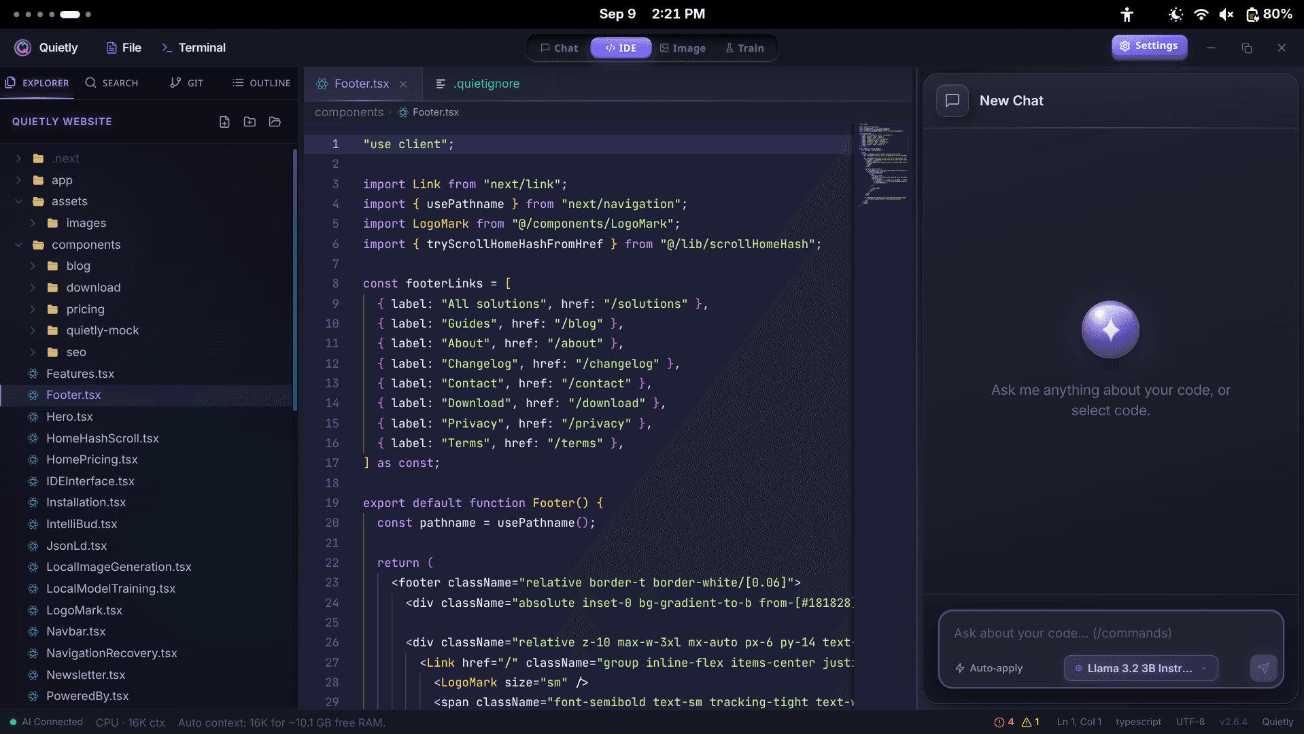Screen dimensions: 1304x734
Task: Click the display brightness icon in menu bar
Action: click(x=1176, y=14)
